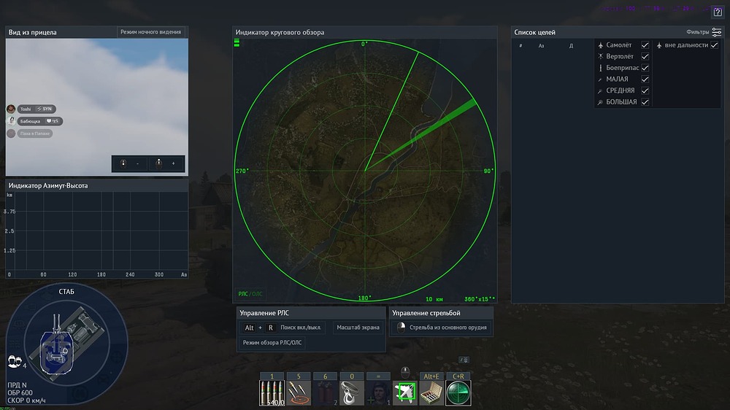Select the crew replenishment soldier icon

(378, 392)
